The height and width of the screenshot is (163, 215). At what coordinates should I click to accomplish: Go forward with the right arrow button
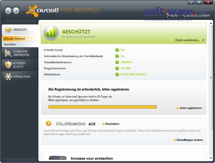16,10
